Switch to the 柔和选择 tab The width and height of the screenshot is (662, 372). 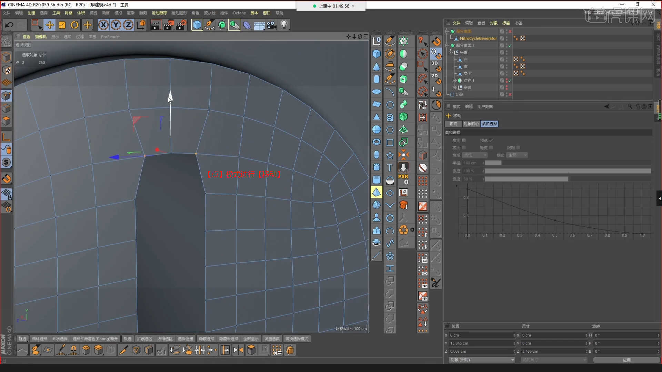pos(489,124)
